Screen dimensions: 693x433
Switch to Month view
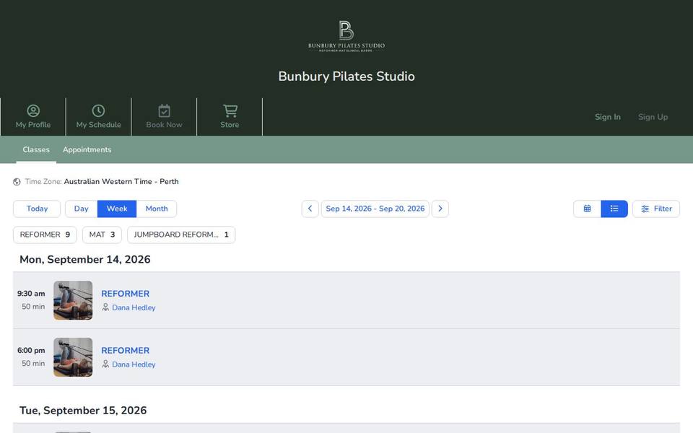pos(157,209)
